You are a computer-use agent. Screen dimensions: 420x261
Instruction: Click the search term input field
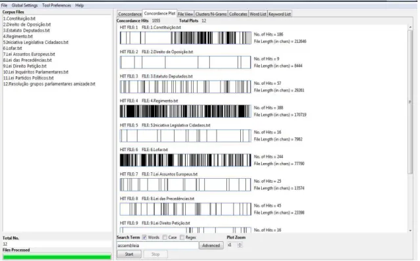[157, 245]
